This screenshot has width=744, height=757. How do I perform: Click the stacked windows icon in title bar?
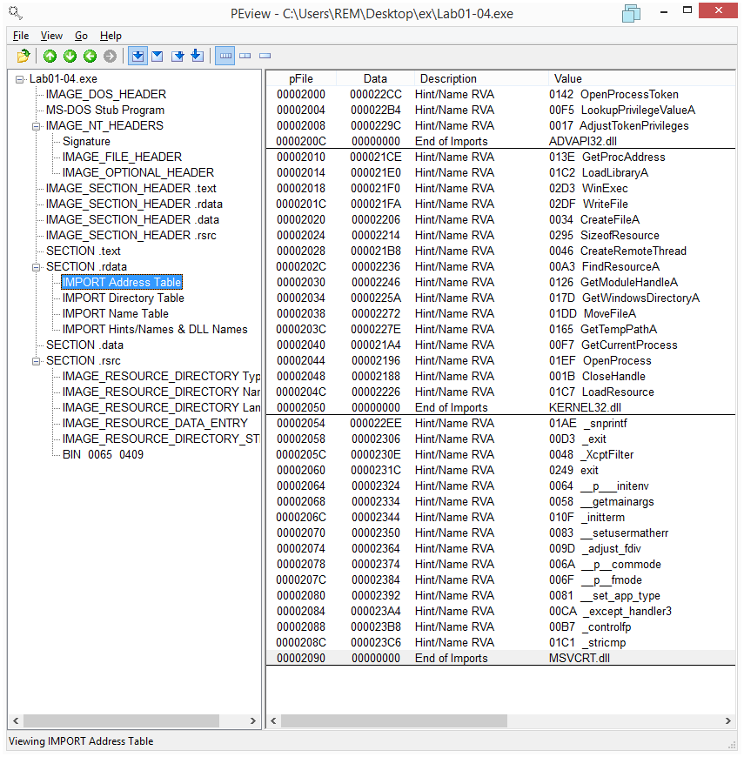coord(631,13)
